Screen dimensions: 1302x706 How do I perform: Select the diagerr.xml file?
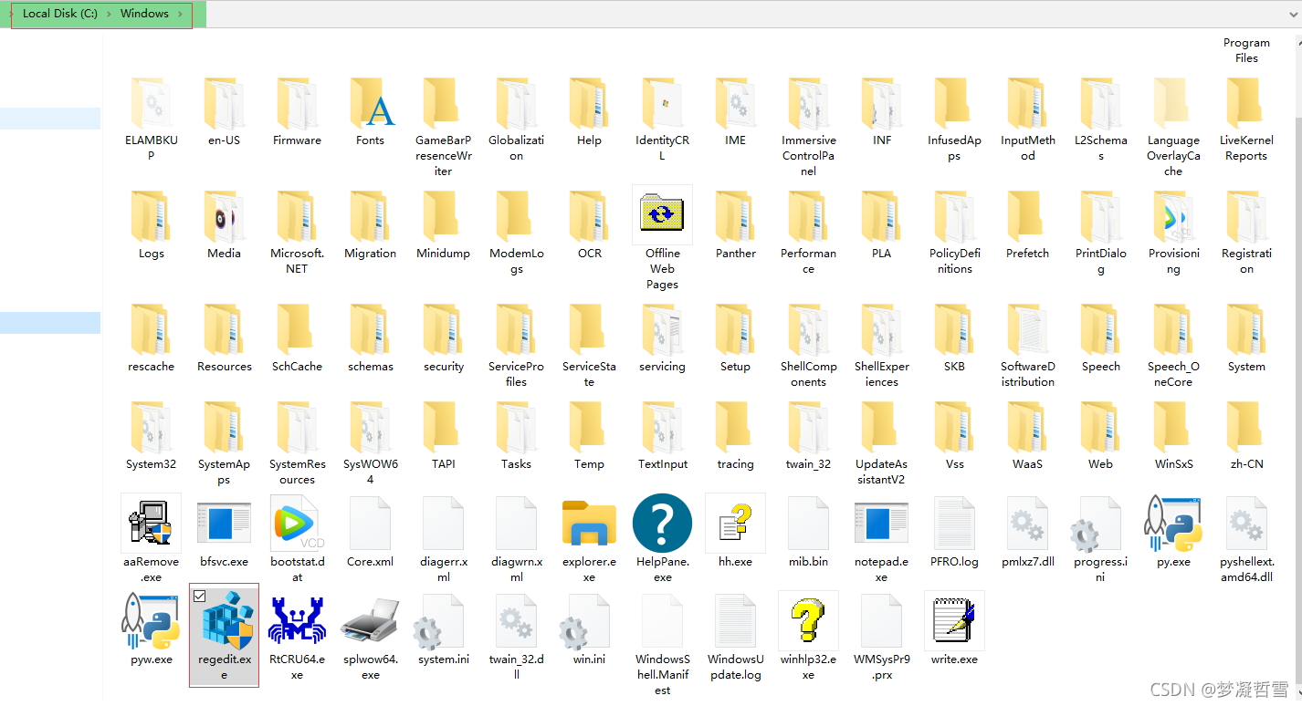point(443,538)
